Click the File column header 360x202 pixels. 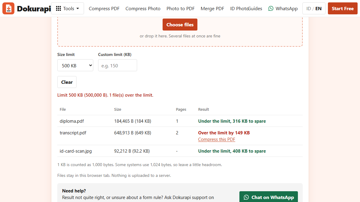63,109
